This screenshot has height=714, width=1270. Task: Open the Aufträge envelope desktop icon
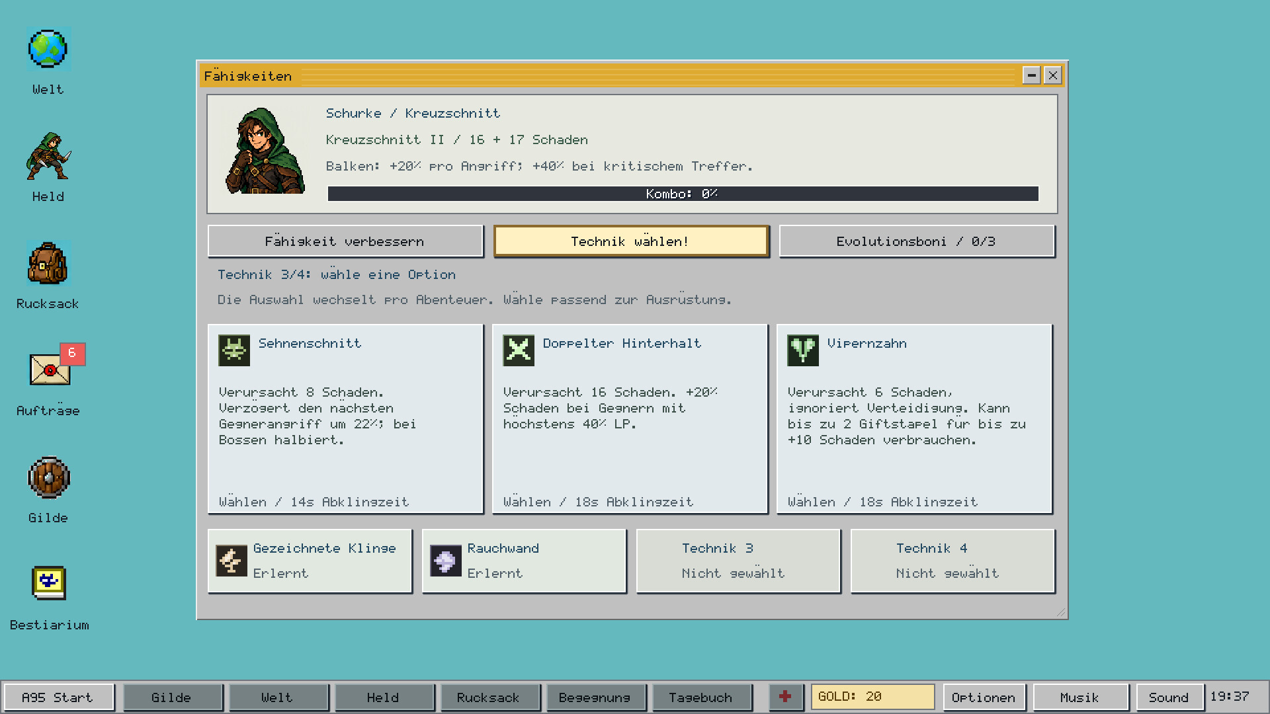[50, 369]
